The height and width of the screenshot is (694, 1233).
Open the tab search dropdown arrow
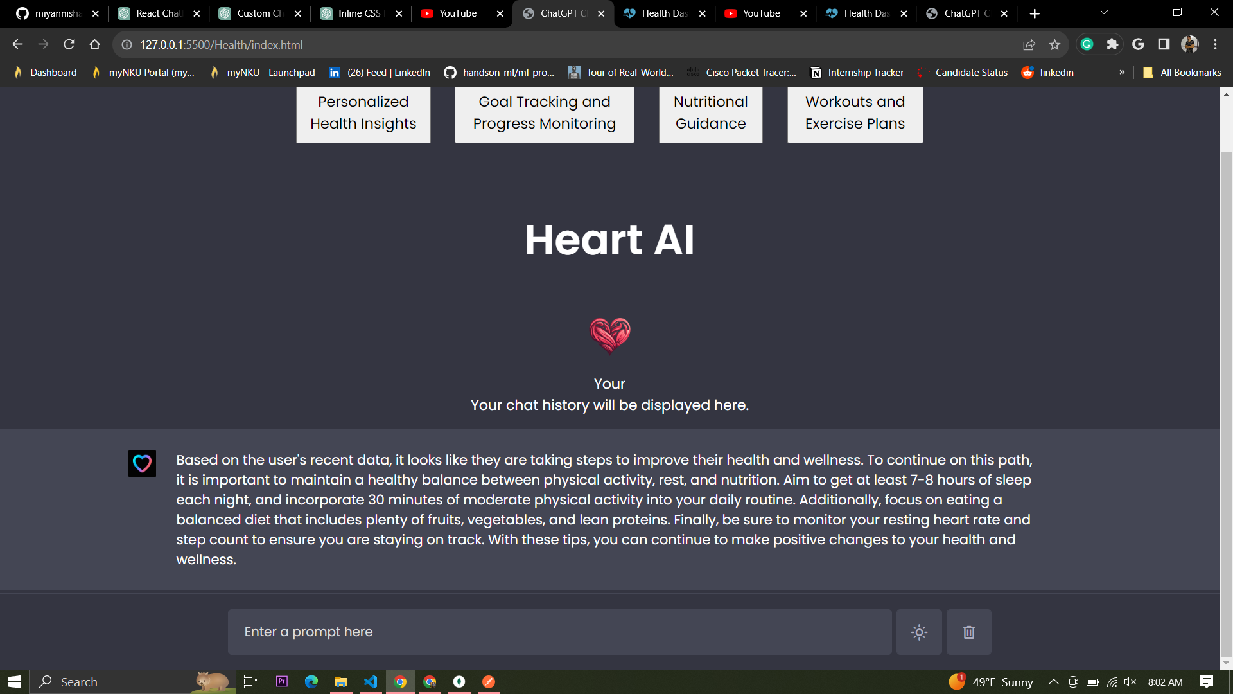click(x=1104, y=13)
